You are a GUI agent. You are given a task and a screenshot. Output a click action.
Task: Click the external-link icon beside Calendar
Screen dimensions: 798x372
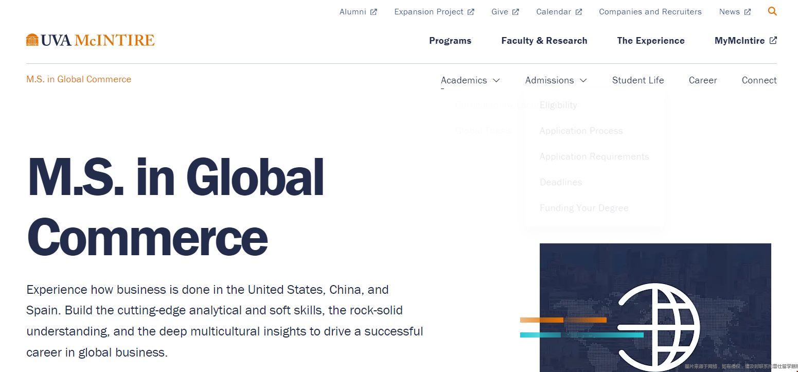tap(579, 12)
